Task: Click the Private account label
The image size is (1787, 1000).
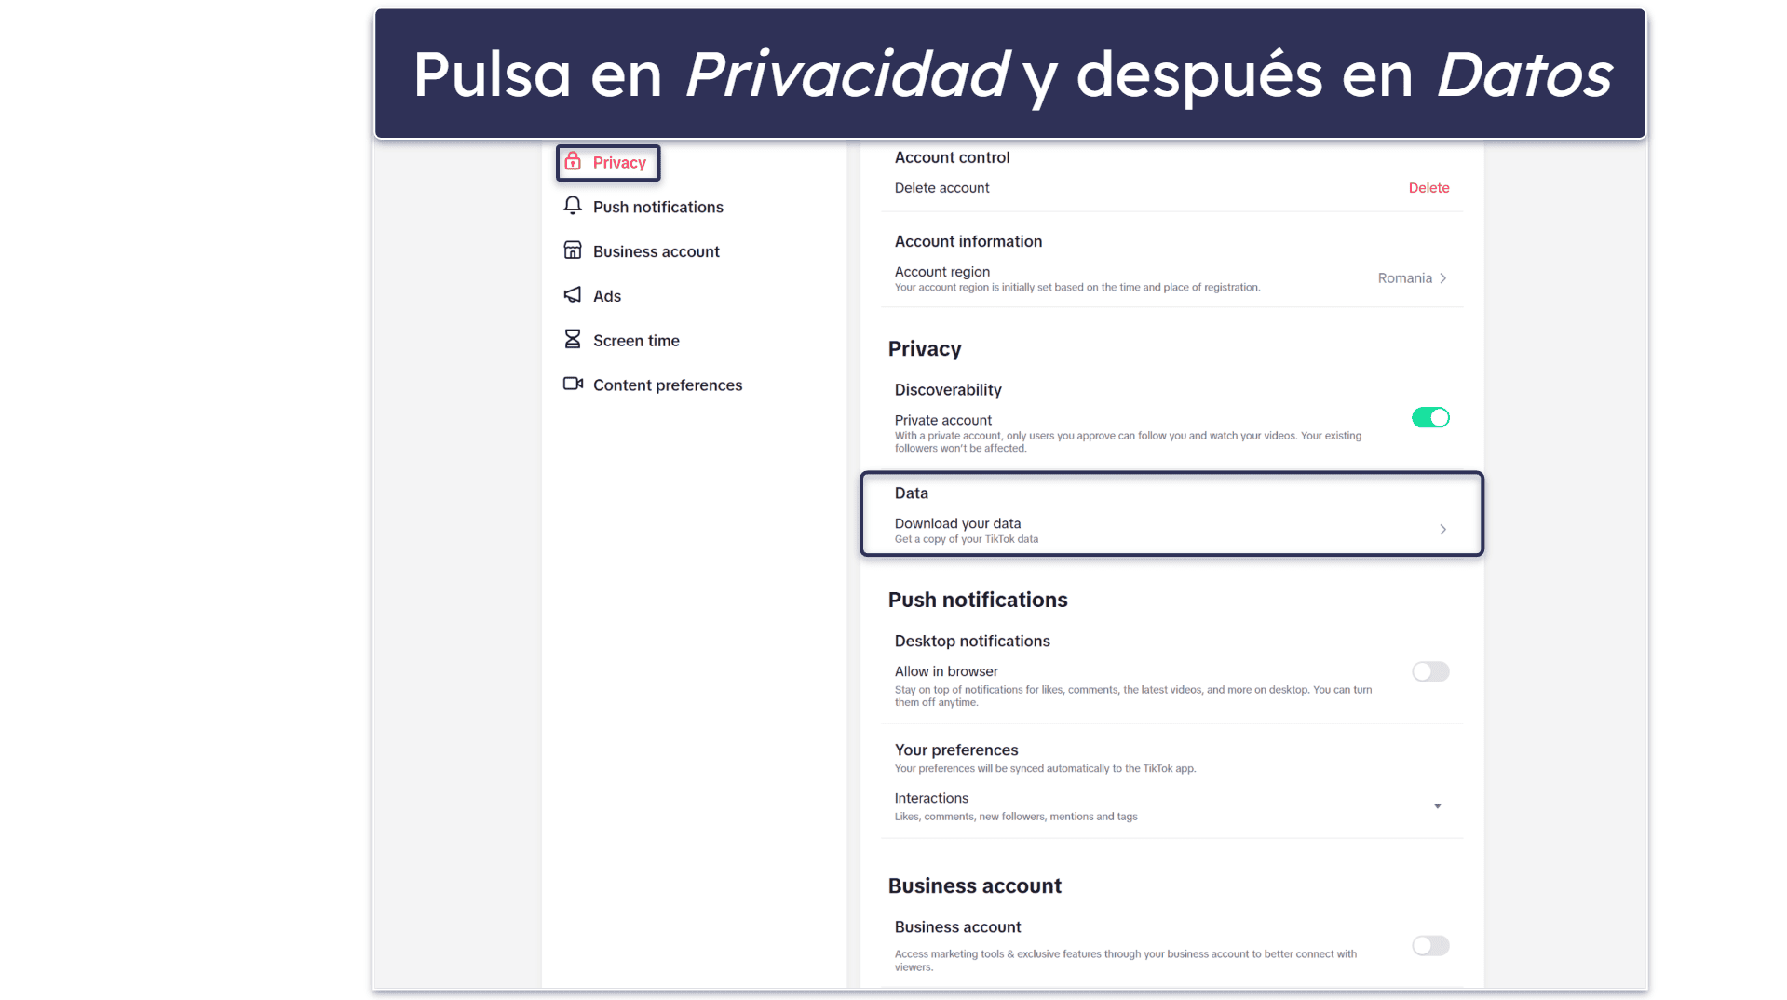Action: 943,420
